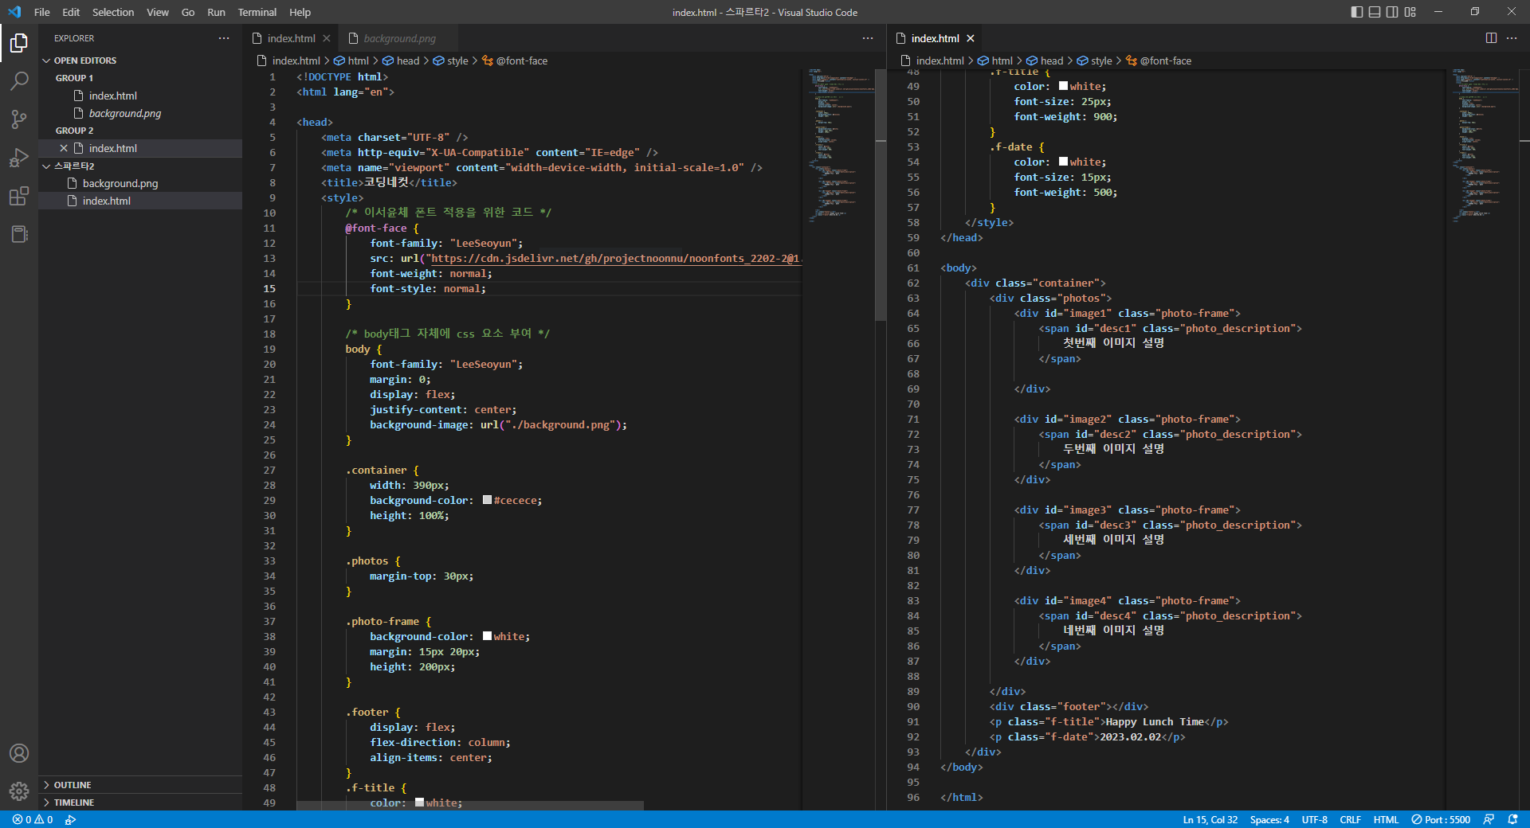Open Source Control view
The height and width of the screenshot is (828, 1530).
click(x=19, y=119)
